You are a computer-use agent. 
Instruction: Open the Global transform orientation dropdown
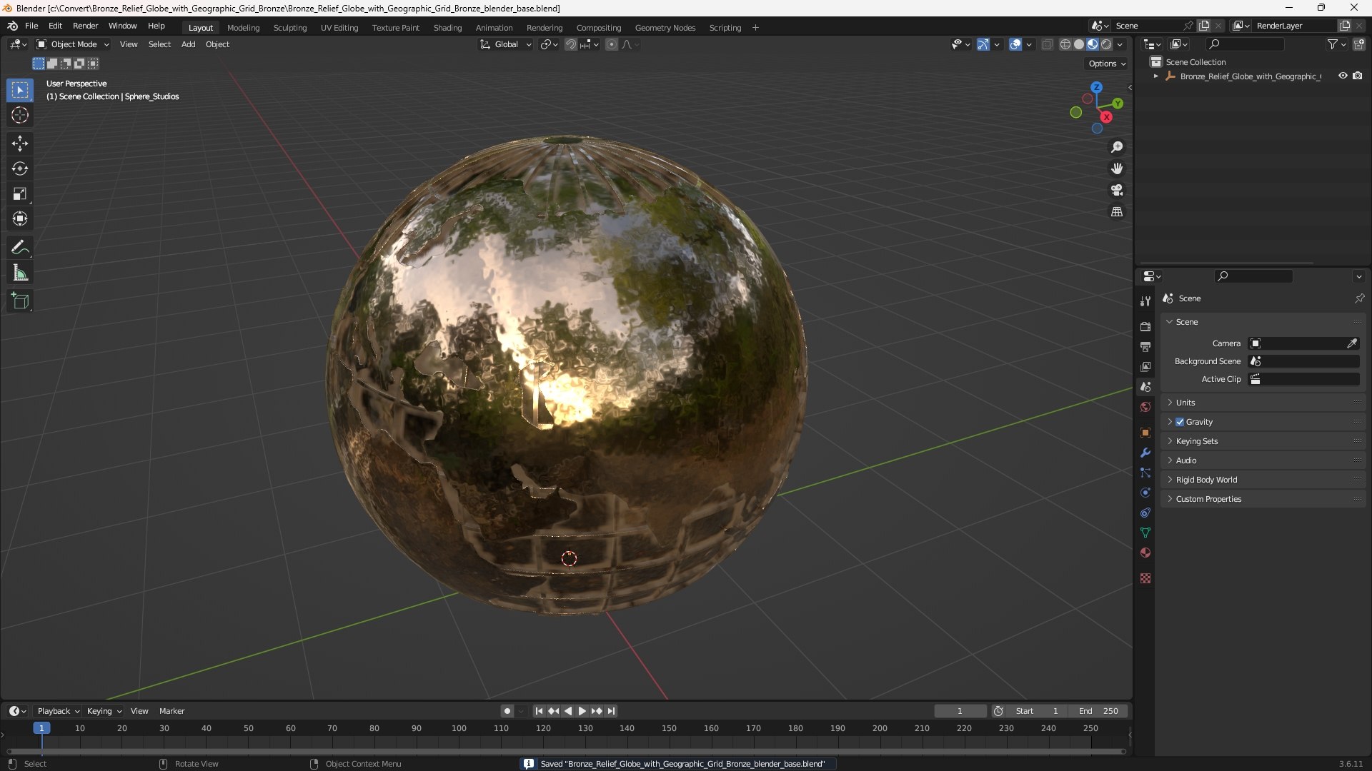pos(505,44)
